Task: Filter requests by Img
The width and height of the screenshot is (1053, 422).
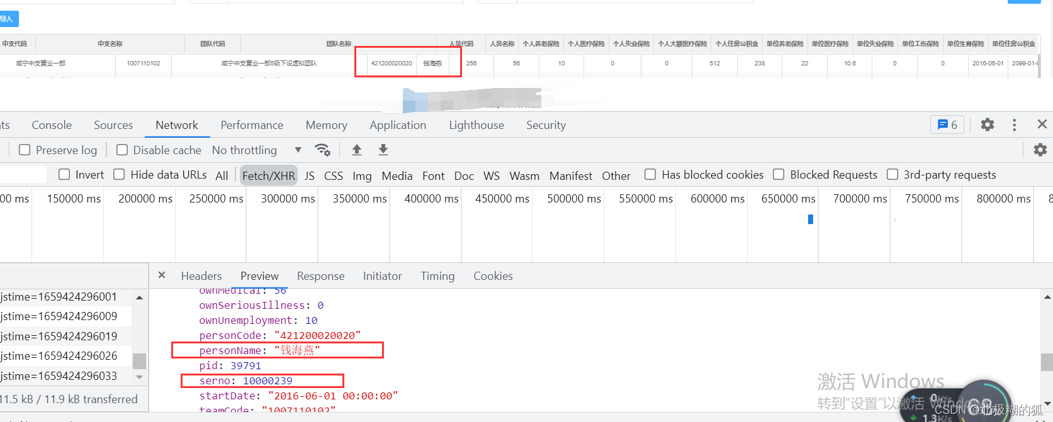Action: click(362, 175)
